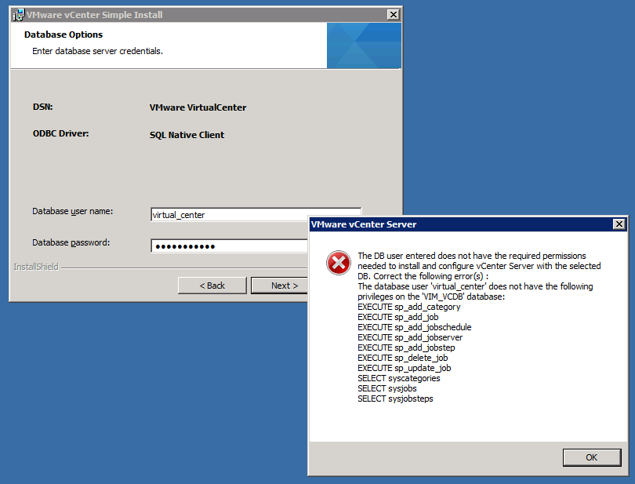The width and height of the screenshot is (635, 484).
Task: Click the 'Database user name:' label
Action: [x=72, y=211]
